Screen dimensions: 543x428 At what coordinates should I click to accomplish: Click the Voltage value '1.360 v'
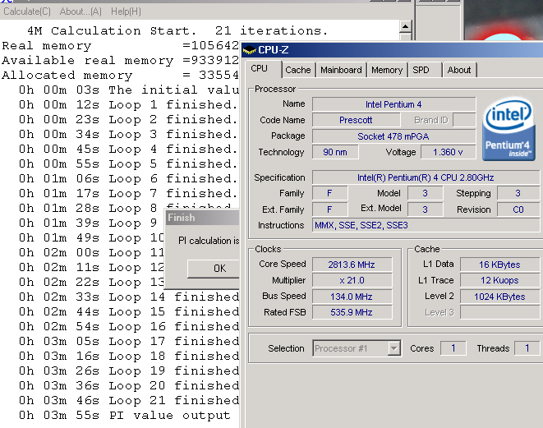(448, 152)
